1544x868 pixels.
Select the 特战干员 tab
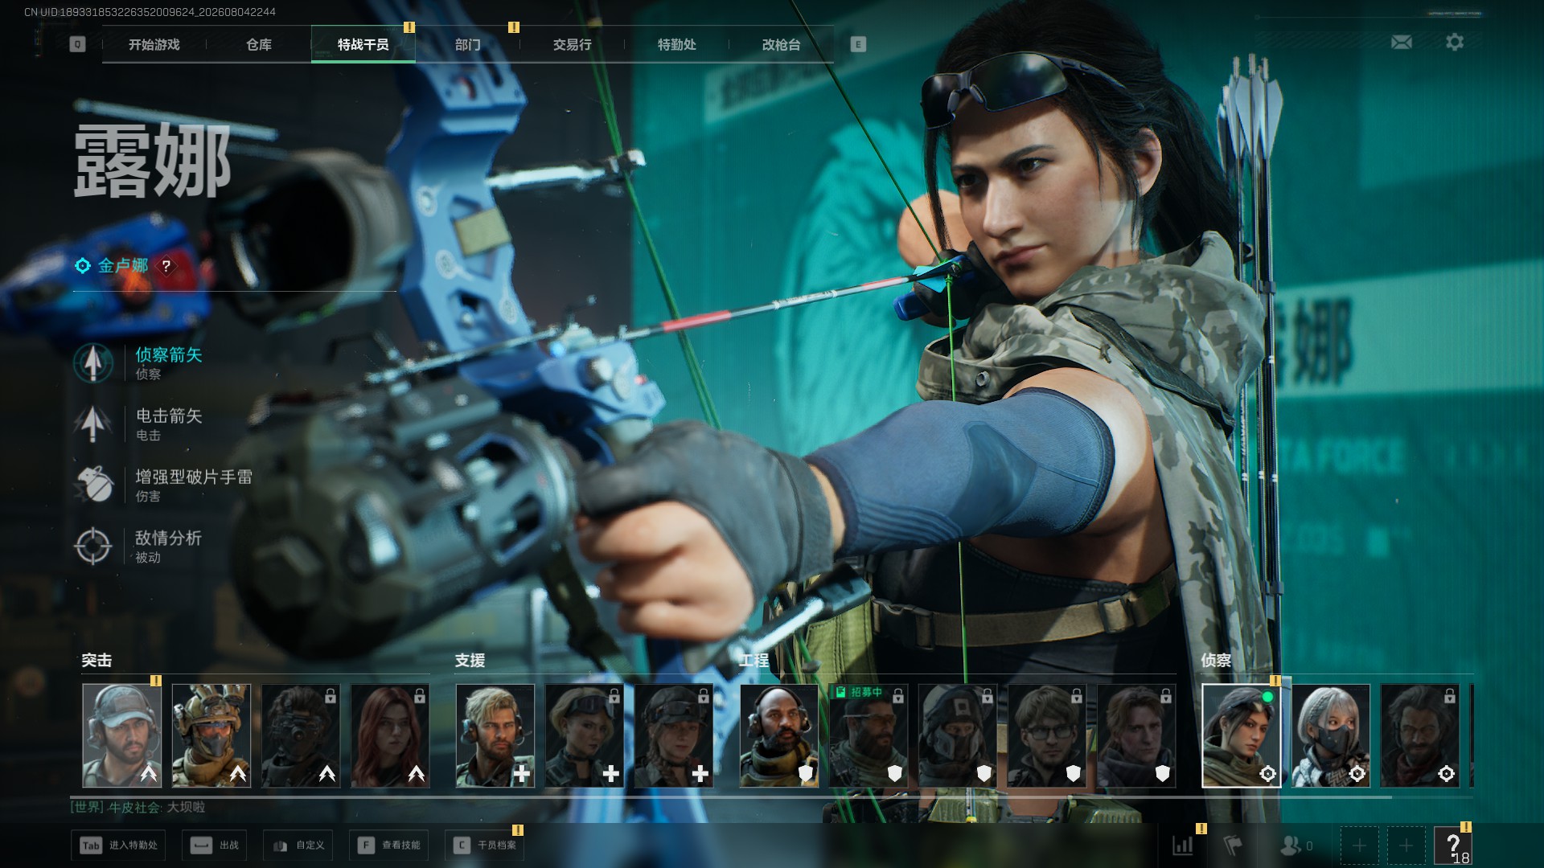[x=363, y=44]
